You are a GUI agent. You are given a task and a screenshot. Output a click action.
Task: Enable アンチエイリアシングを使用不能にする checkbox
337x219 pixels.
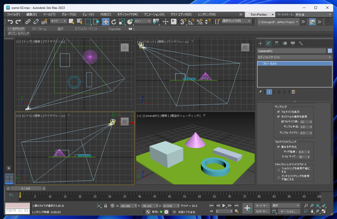(279, 178)
